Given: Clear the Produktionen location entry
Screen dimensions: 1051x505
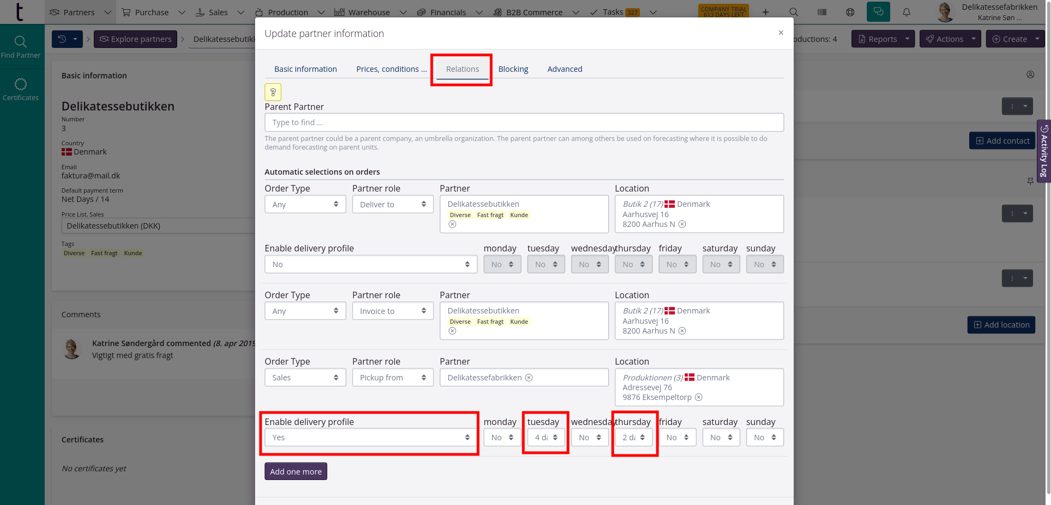Looking at the screenshot, I should [699, 397].
